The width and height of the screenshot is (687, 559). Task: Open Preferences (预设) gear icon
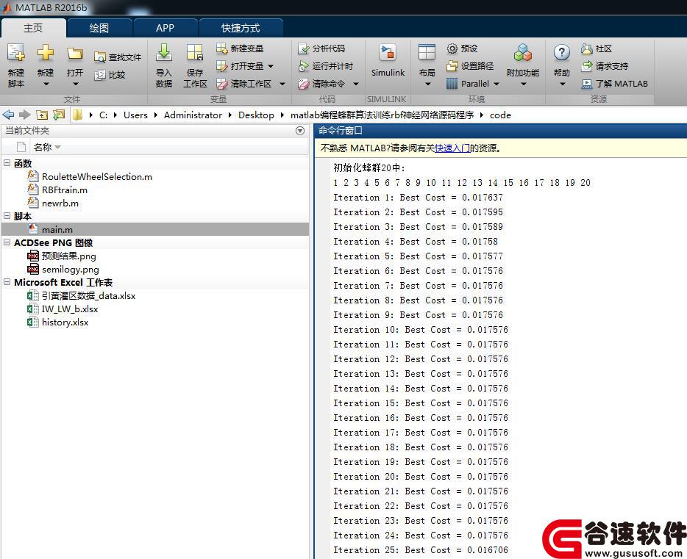coord(452,48)
